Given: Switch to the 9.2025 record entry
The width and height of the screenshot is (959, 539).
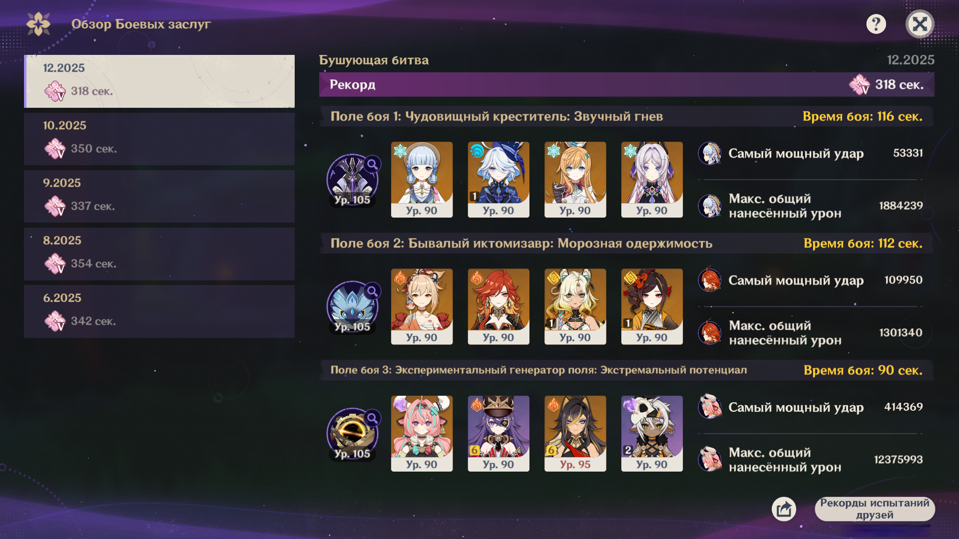Looking at the screenshot, I should (x=159, y=196).
